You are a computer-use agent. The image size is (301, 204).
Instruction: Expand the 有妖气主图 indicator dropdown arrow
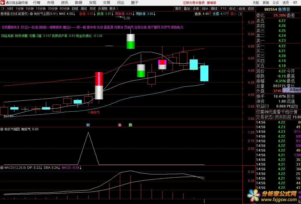pos(31,14)
